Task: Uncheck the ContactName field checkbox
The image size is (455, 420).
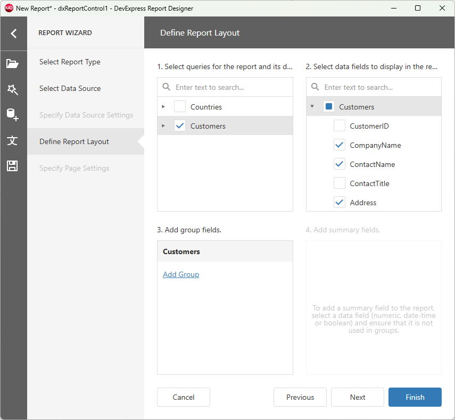Action: 339,164
